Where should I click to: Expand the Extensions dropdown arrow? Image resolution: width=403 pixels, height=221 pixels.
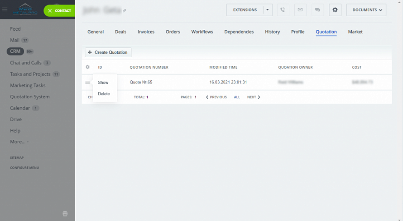click(x=268, y=10)
